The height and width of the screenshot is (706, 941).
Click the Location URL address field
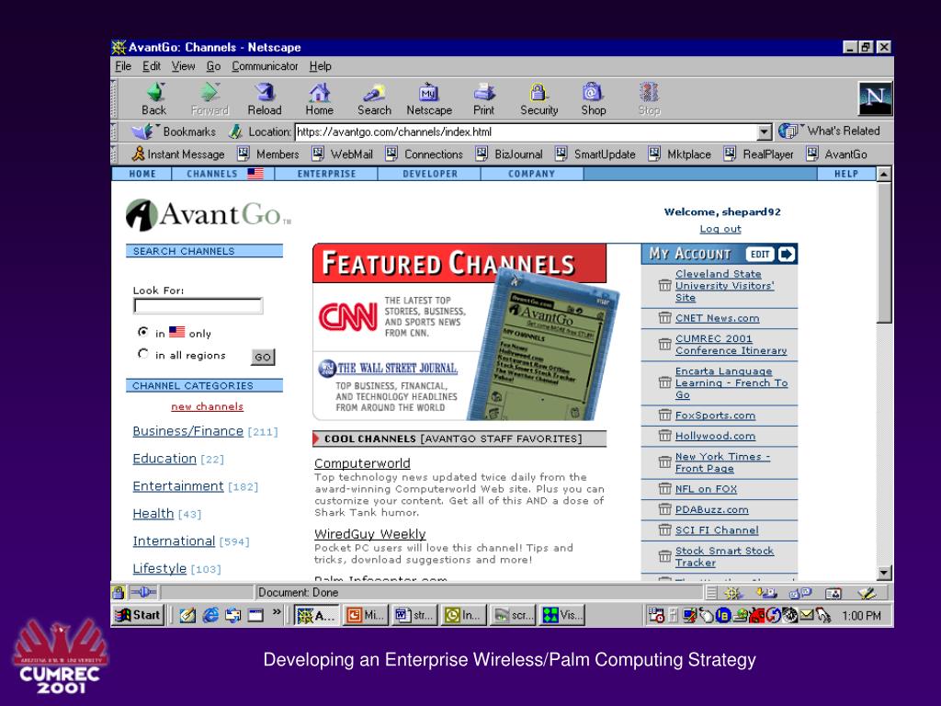tap(527, 132)
